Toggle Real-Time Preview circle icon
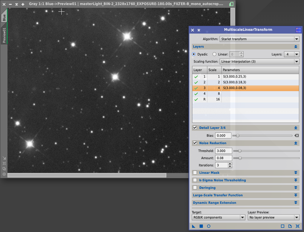304x232 pixels. 209,226
